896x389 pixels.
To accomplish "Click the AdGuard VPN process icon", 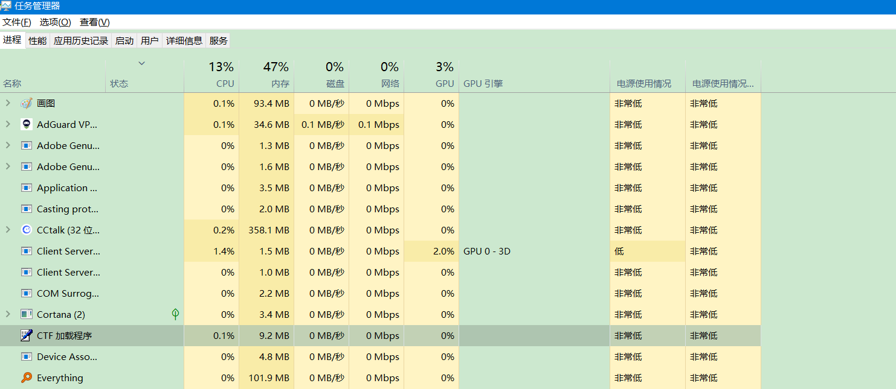I will [26, 124].
